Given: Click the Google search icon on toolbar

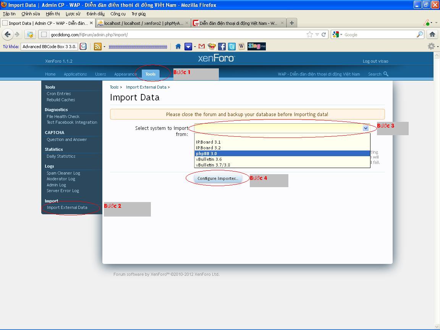Looking at the screenshot, I should 83,46.
